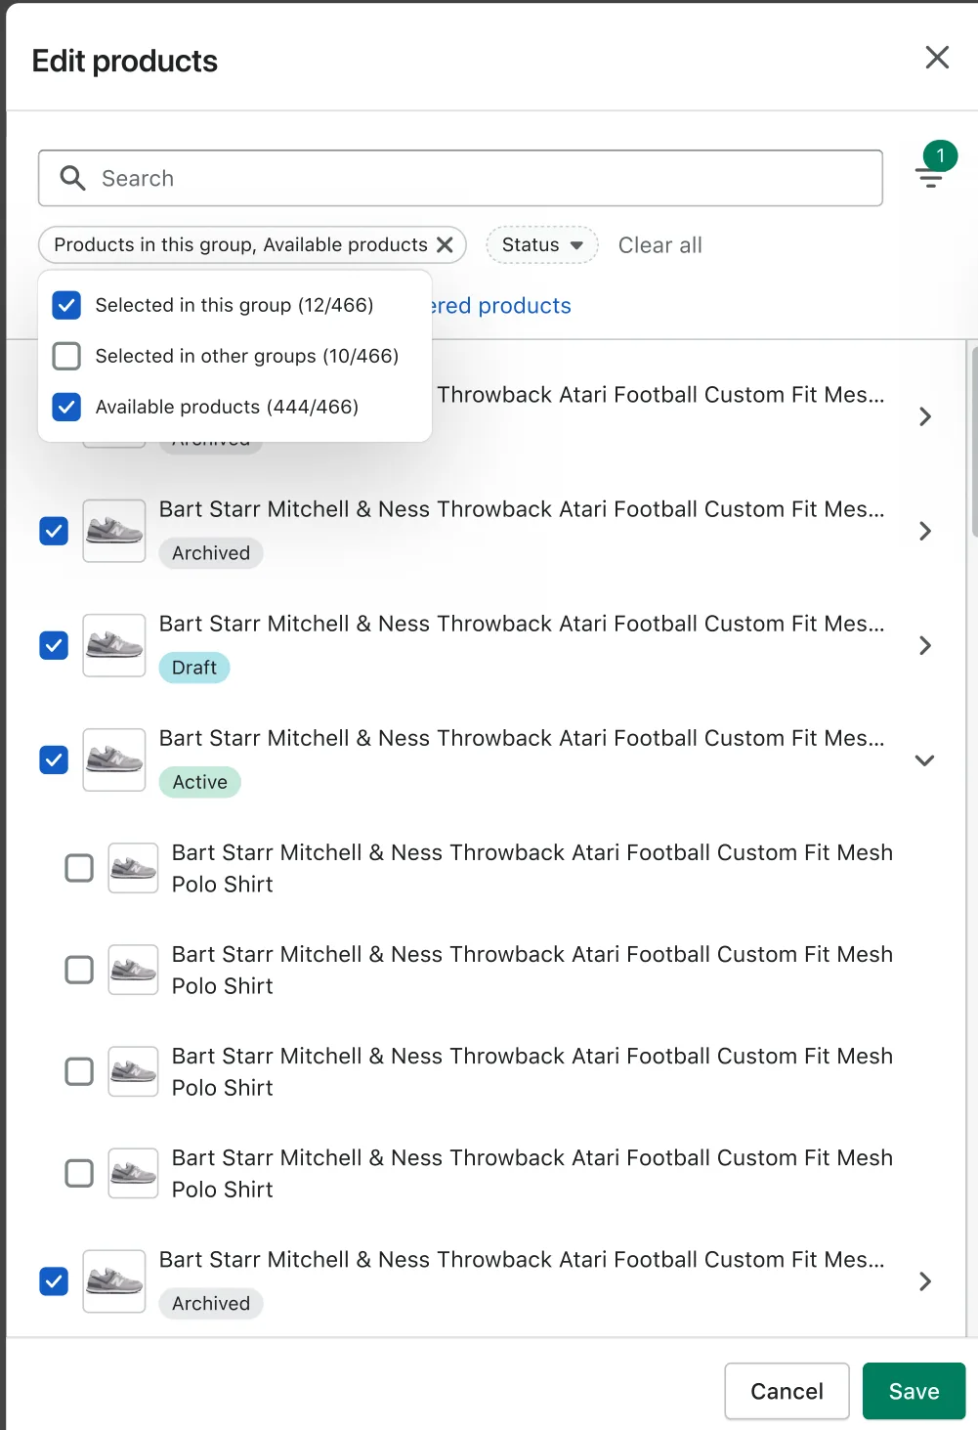
Task: Click the Cancel button
Action: click(x=787, y=1391)
